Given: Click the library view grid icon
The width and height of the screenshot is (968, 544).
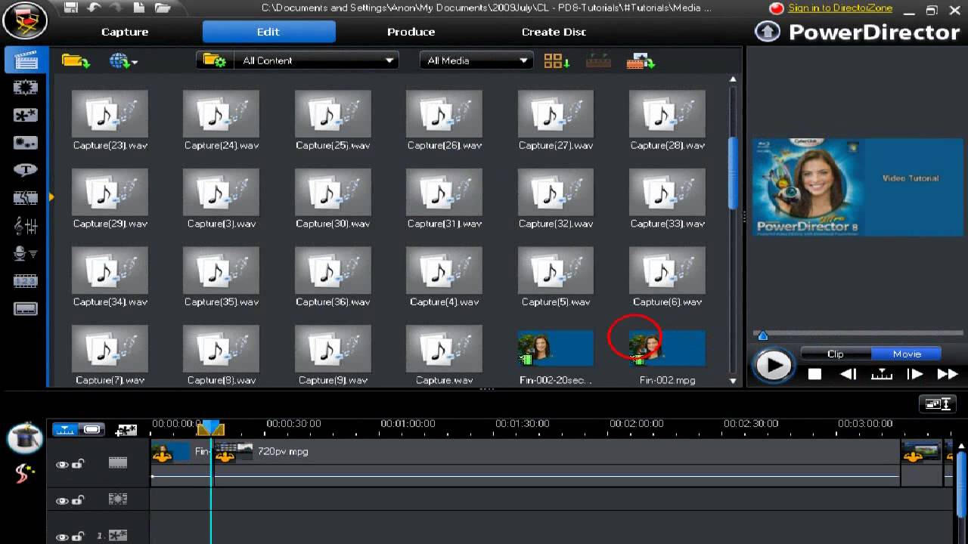Looking at the screenshot, I should click(x=557, y=61).
